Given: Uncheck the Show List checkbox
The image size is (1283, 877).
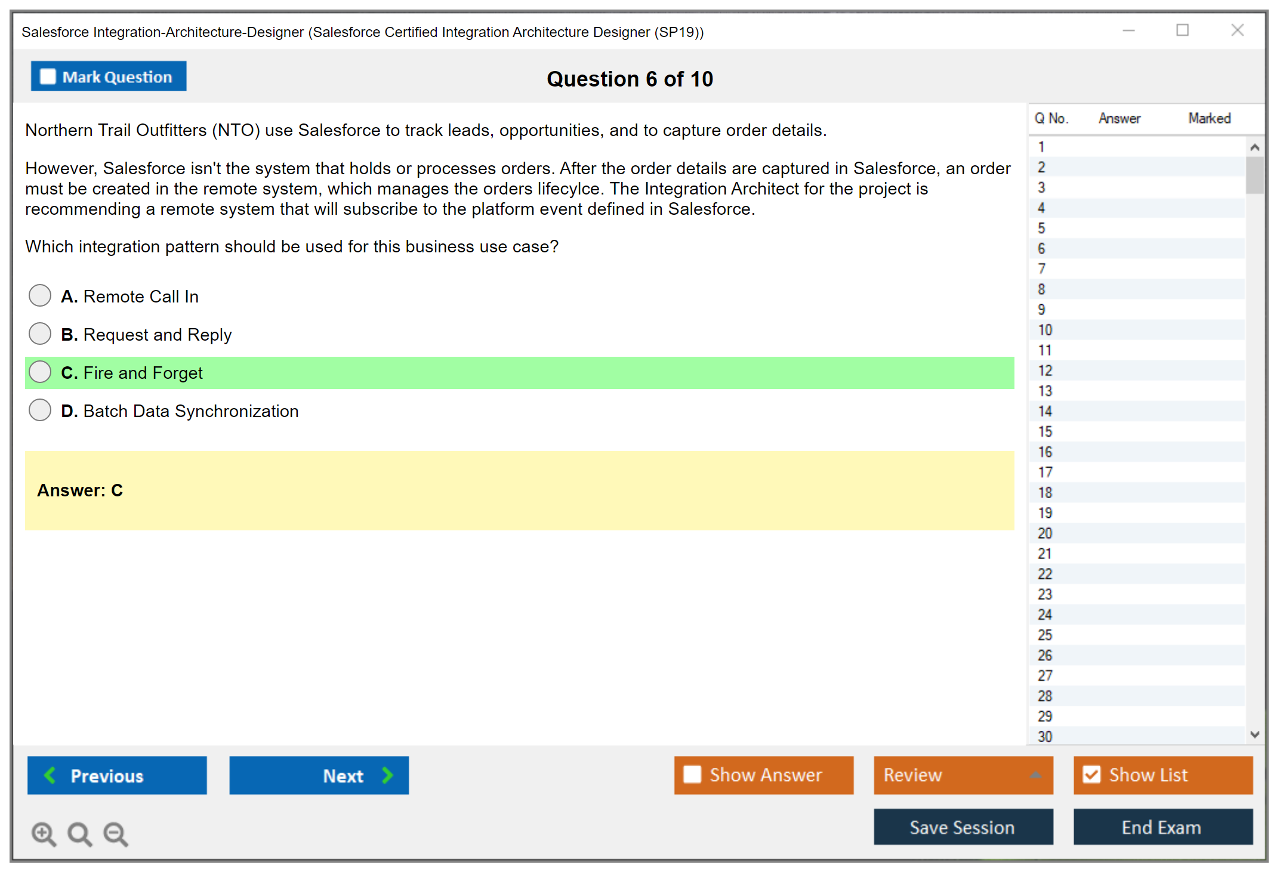Looking at the screenshot, I should [x=1091, y=774].
